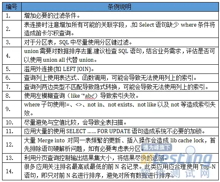Viewport: 220px width, 182px height.
Task: Select row number cell '3.'
Action: tap(12, 42)
